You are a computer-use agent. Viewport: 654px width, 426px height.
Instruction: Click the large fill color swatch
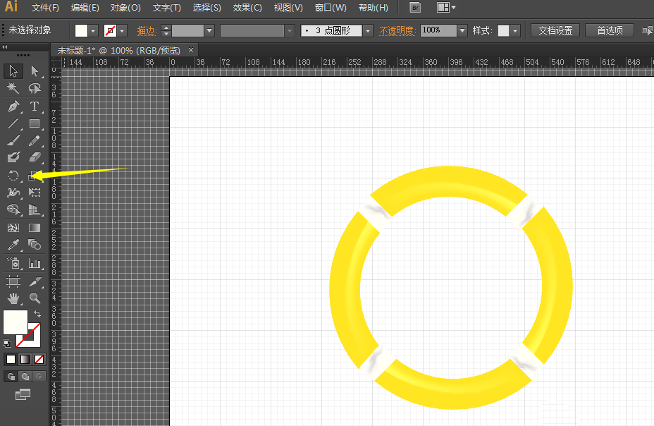coord(16,322)
